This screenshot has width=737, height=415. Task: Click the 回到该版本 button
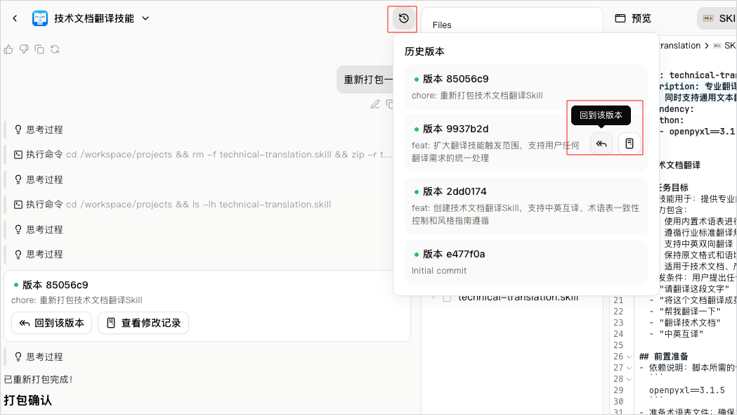coord(52,323)
